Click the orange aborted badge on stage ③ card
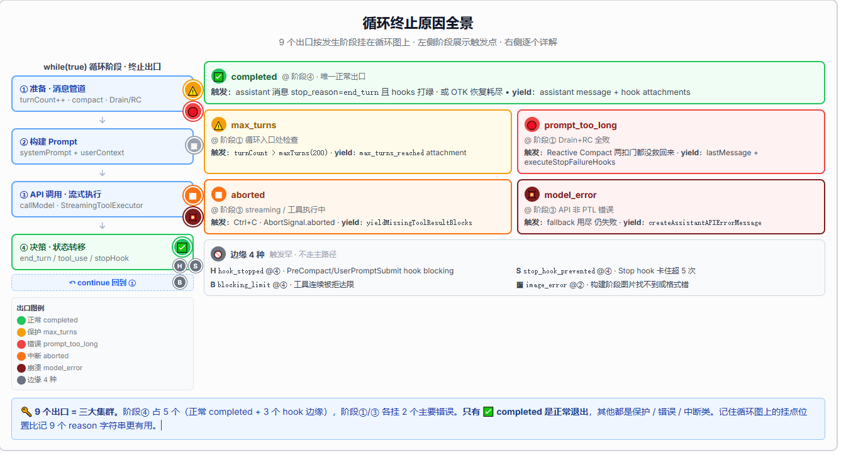This screenshot has height=455, width=846. coord(193,196)
